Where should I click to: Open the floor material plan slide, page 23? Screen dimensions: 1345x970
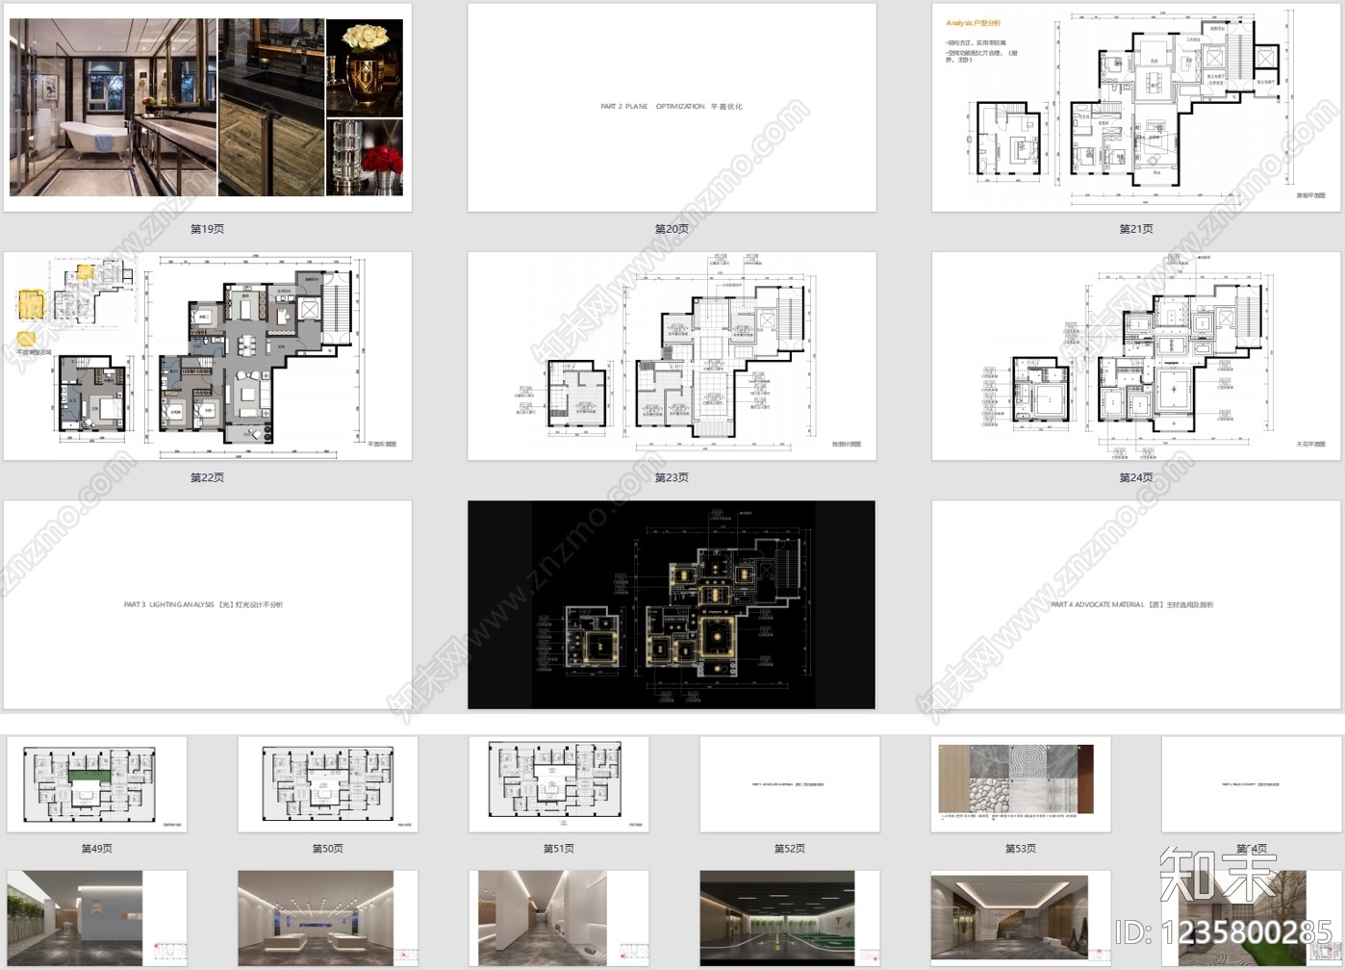coord(672,356)
